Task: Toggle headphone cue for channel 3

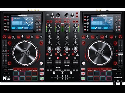Action: (47, 54)
